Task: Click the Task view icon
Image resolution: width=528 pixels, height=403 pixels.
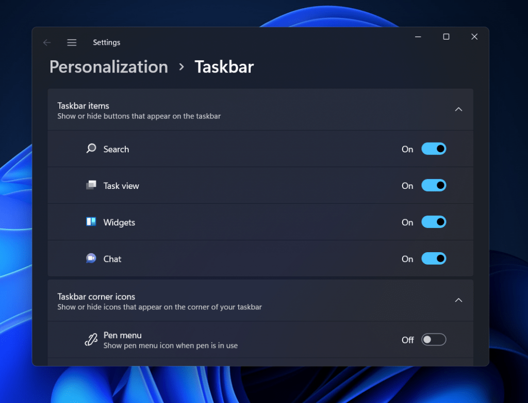Action: (x=90, y=185)
